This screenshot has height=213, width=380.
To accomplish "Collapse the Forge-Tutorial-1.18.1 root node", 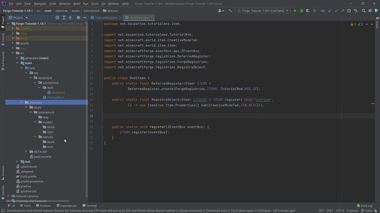I will tap(9, 24).
